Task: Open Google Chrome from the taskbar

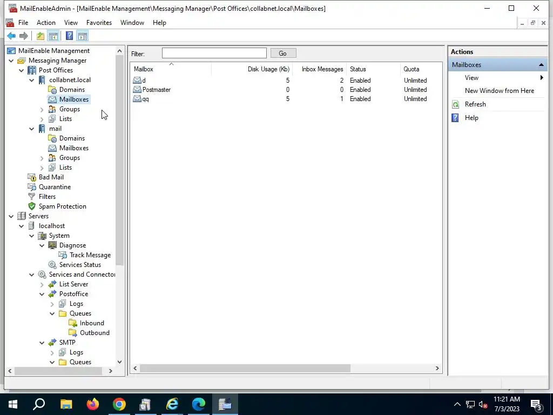Action: [x=119, y=404]
